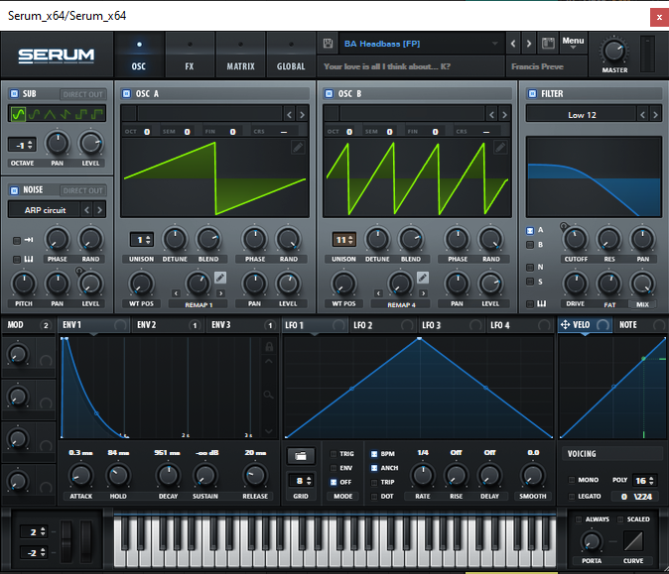Click the REMAP 4 pencil edit icon

423,278
